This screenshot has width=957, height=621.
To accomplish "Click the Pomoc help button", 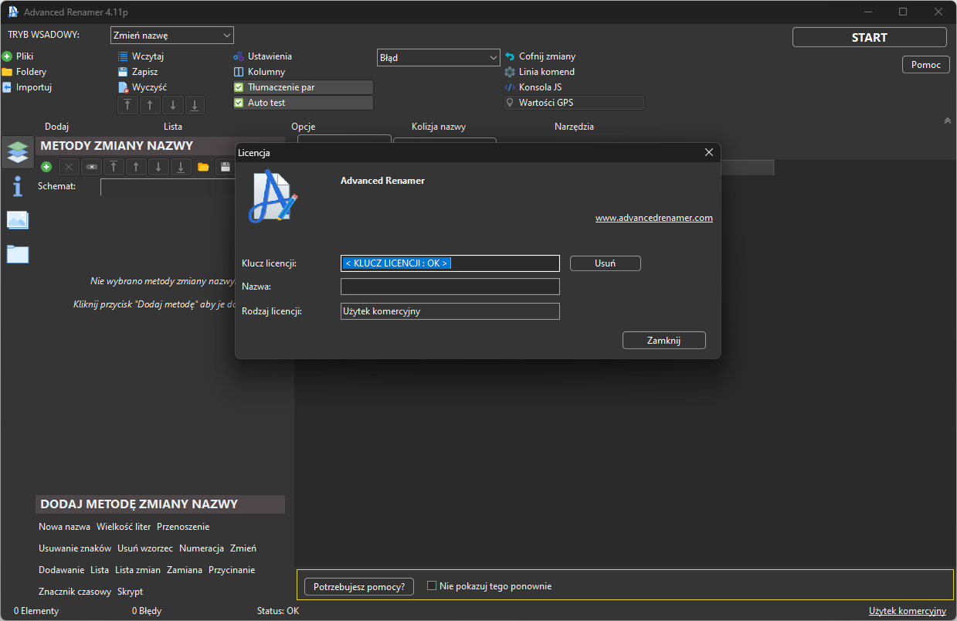I will pos(926,65).
